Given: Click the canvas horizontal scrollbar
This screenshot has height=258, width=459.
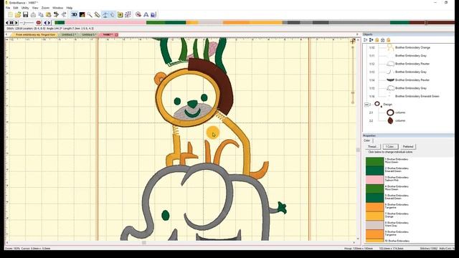Looking at the screenshot, I should click(x=180, y=242).
